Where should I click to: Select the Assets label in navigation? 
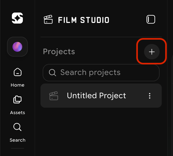(x=17, y=113)
